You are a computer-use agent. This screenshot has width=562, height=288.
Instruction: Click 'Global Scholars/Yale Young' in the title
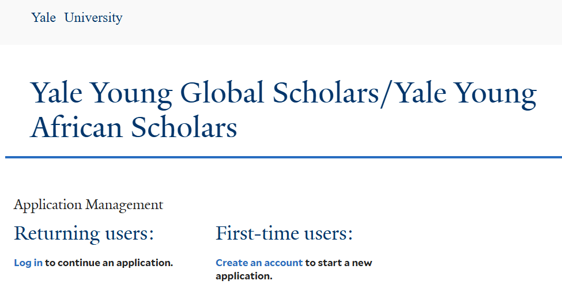[x=357, y=94]
